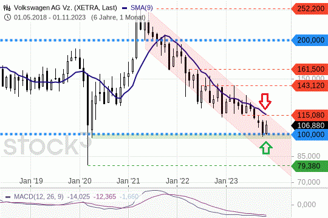This screenshot has height=218, width=328.
Task: Select the 79,380 green price label
Action: pyautogui.click(x=310, y=166)
